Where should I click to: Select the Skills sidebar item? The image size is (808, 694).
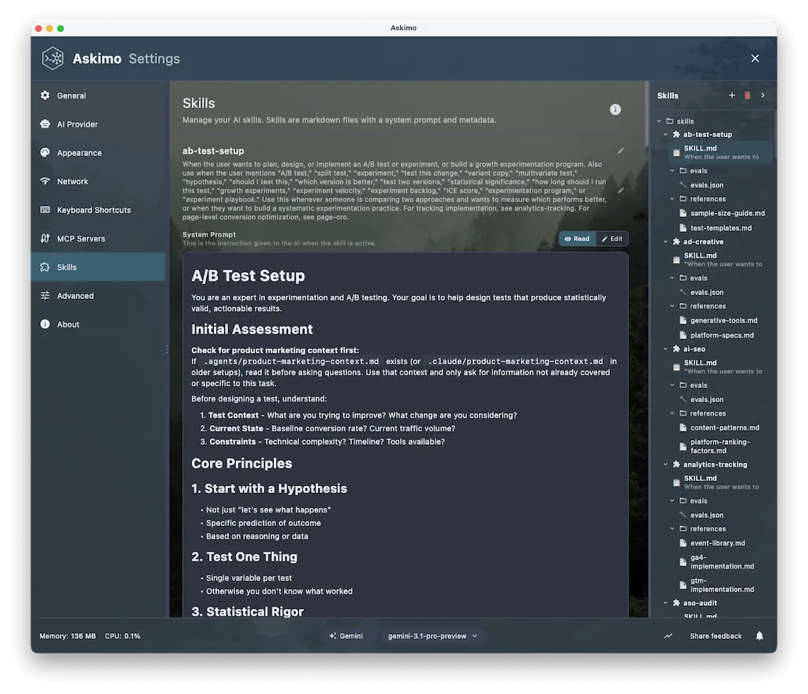(98, 267)
